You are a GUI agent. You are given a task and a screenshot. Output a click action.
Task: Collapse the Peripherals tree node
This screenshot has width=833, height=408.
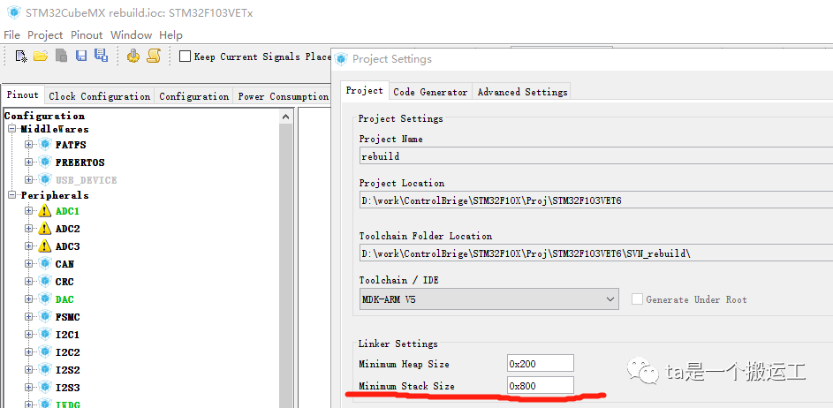[12, 195]
